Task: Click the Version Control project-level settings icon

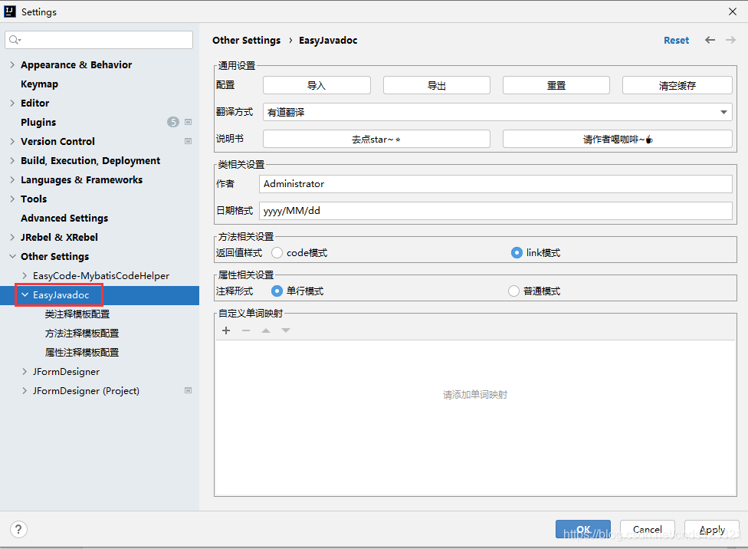Action: (x=188, y=141)
